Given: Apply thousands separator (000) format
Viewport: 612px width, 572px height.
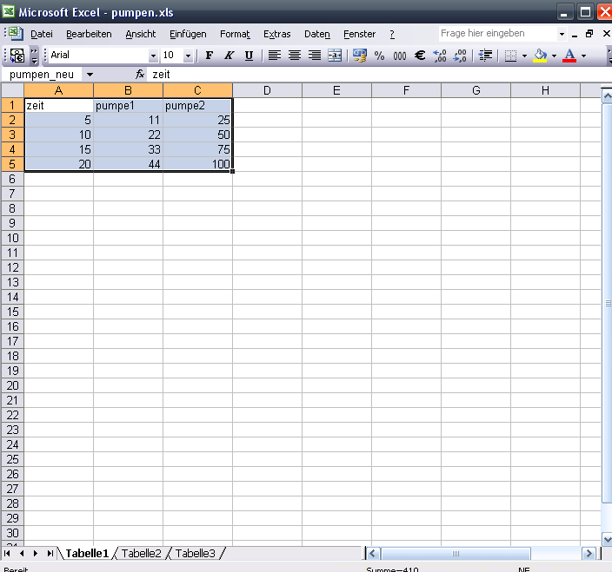Looking at the screenshot, I should pos(400,56).
